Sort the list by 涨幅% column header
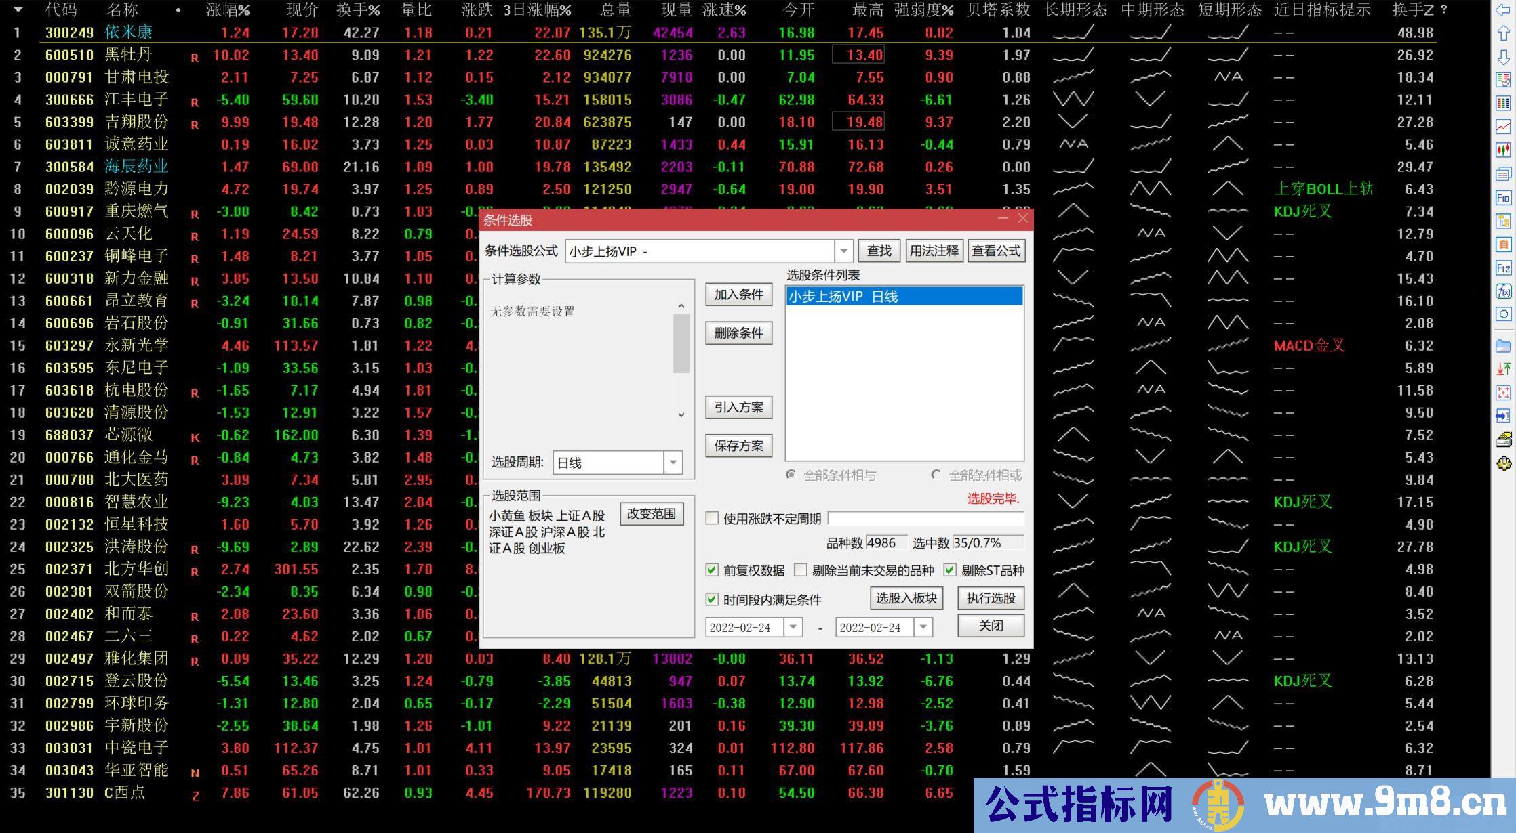The width and height of the screenshot is (1516, 833). point(228,10)
